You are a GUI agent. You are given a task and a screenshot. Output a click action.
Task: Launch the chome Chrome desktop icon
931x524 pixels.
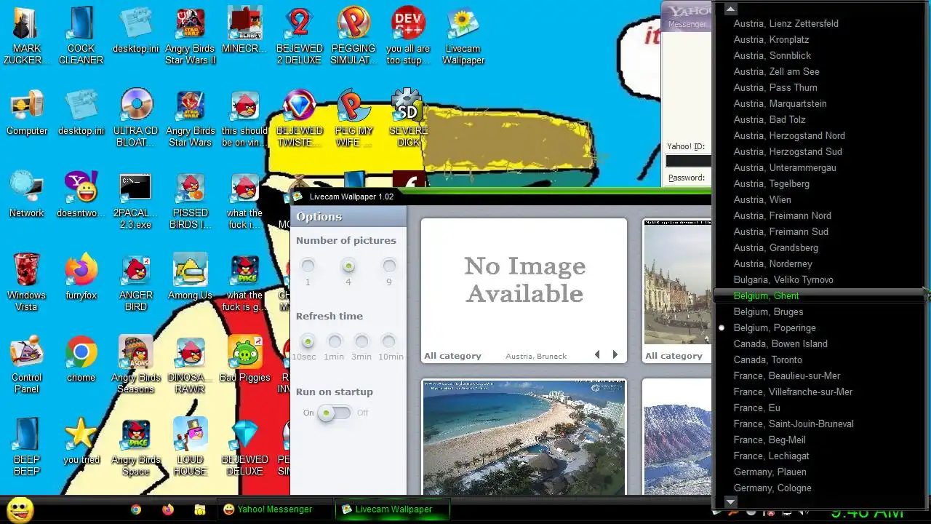81,360
